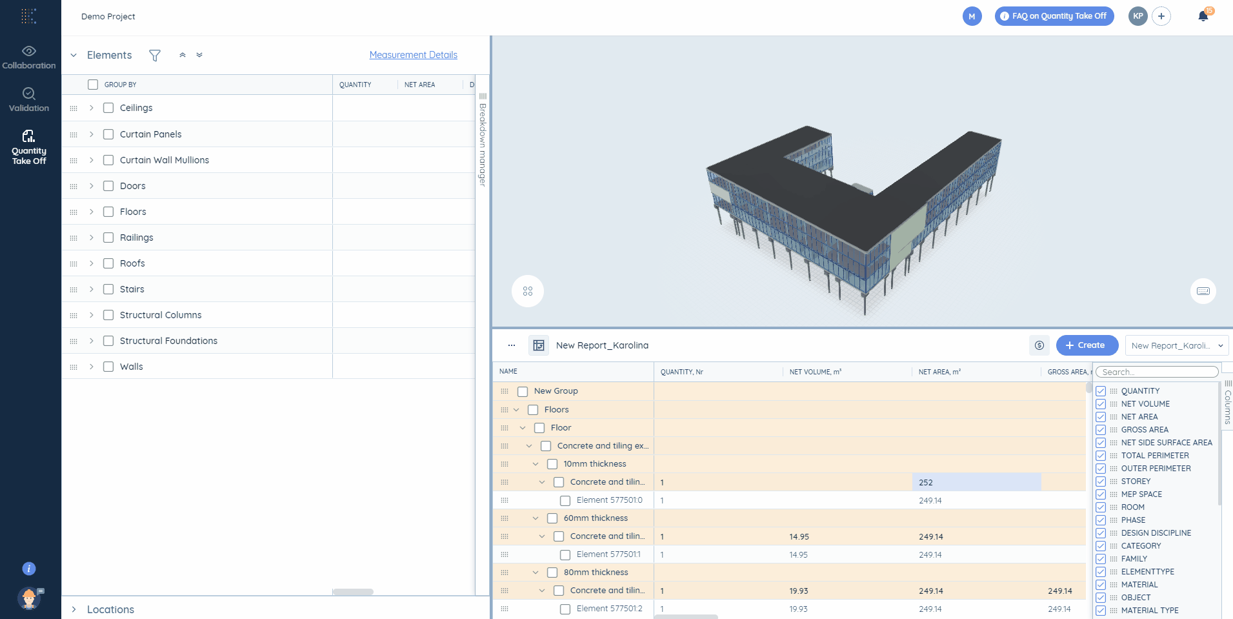
Task: Click the report table icon
Action: (x=539, y=345)
